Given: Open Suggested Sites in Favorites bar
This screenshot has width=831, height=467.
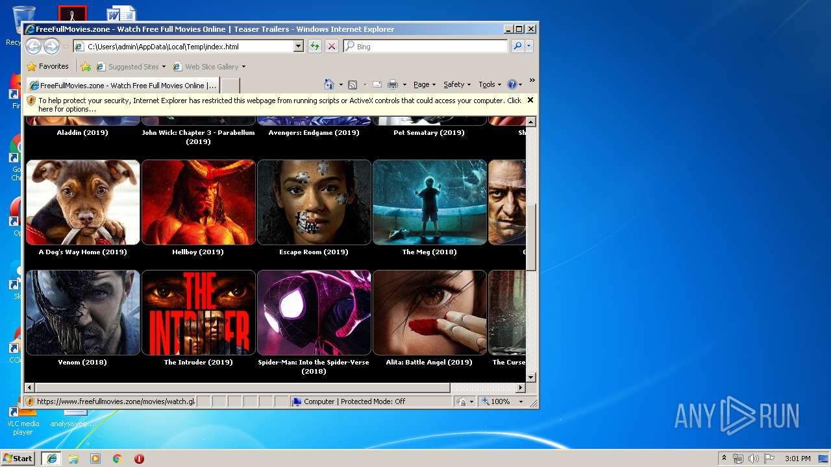Looking at the screenshot, I should [x=130, y=66].
